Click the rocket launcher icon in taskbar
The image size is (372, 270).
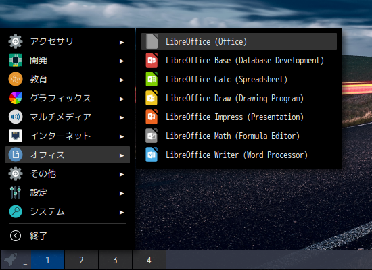coord(11,260)
